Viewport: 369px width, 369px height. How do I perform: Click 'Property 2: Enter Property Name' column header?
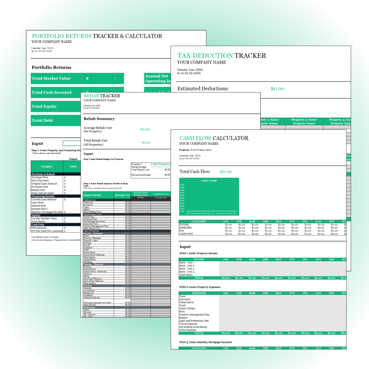click(x=304, y=121)
